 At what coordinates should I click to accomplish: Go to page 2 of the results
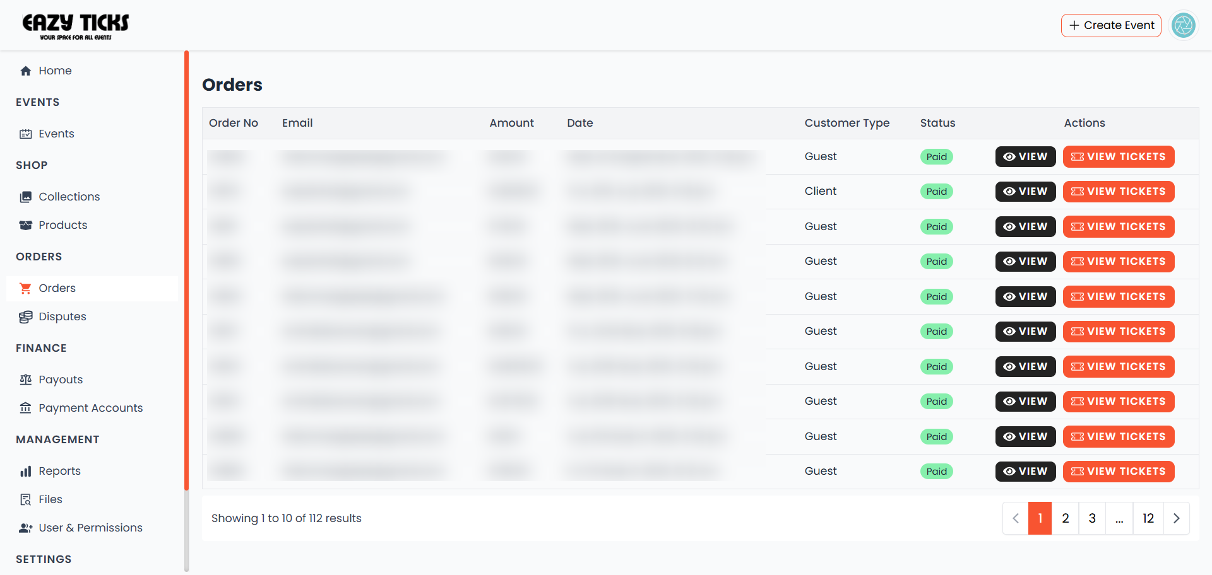pyautogui.click(x=1066, y=518)
